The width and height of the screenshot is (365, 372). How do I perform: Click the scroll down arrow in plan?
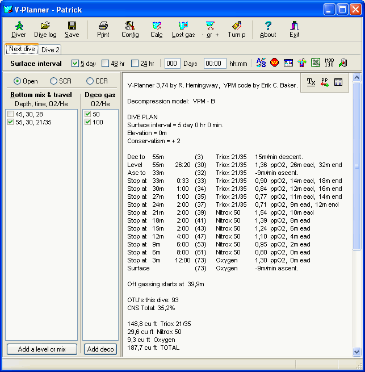click(x=356, y=352)
